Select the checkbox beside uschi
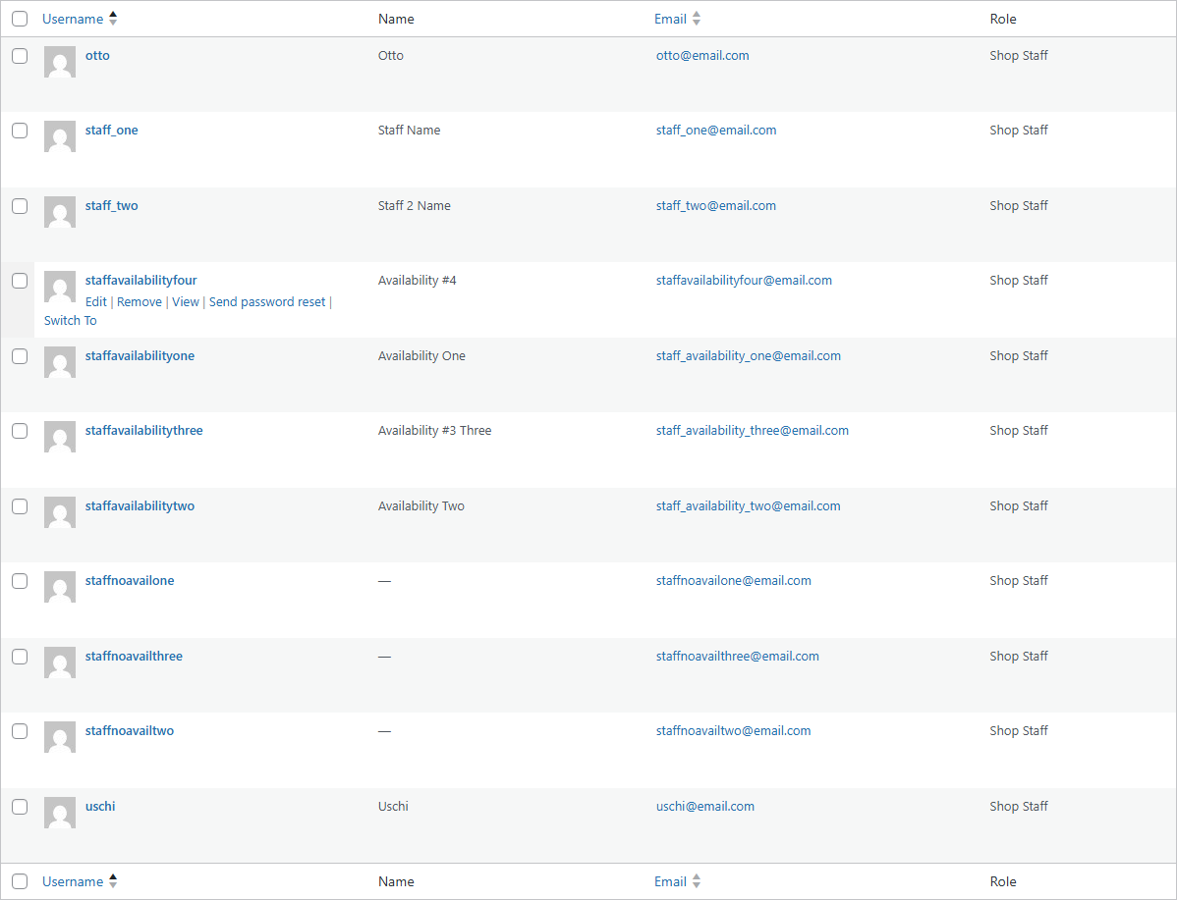 20,807
